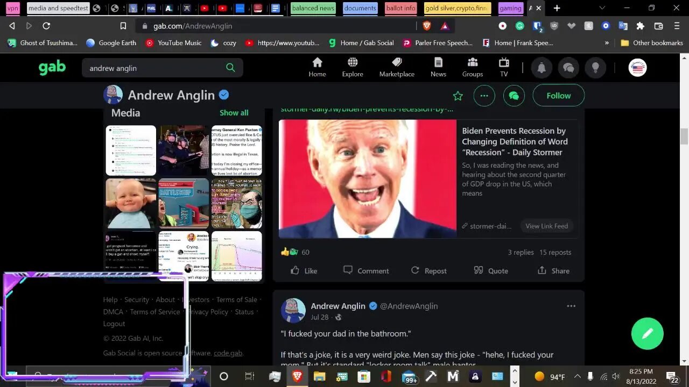
Task: Open the Brave taskbar icon
Action: pos(297,376)
